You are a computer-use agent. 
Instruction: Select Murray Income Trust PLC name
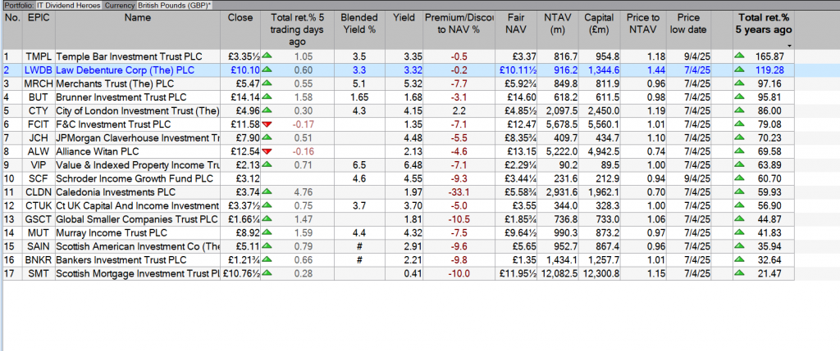pyautogui.click(x=112, y=233)
